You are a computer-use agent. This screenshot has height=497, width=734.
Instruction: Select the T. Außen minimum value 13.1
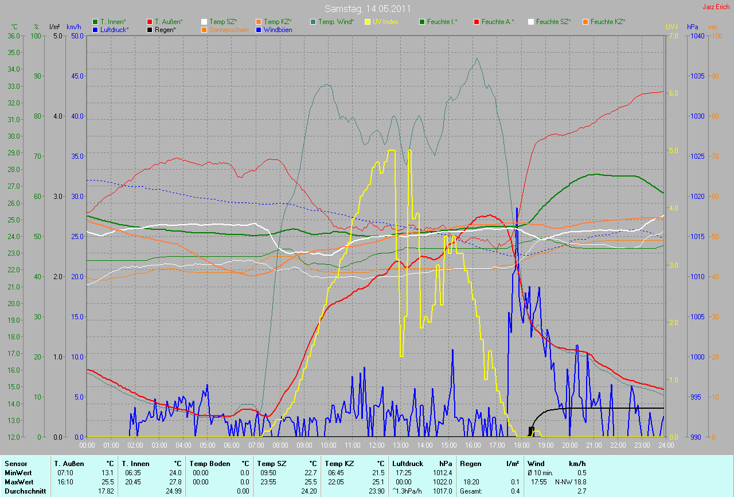click(108, 473)
